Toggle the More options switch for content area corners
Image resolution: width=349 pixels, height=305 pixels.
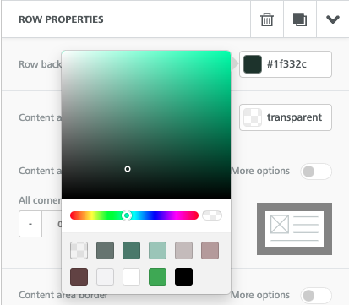tap(316, 172)
